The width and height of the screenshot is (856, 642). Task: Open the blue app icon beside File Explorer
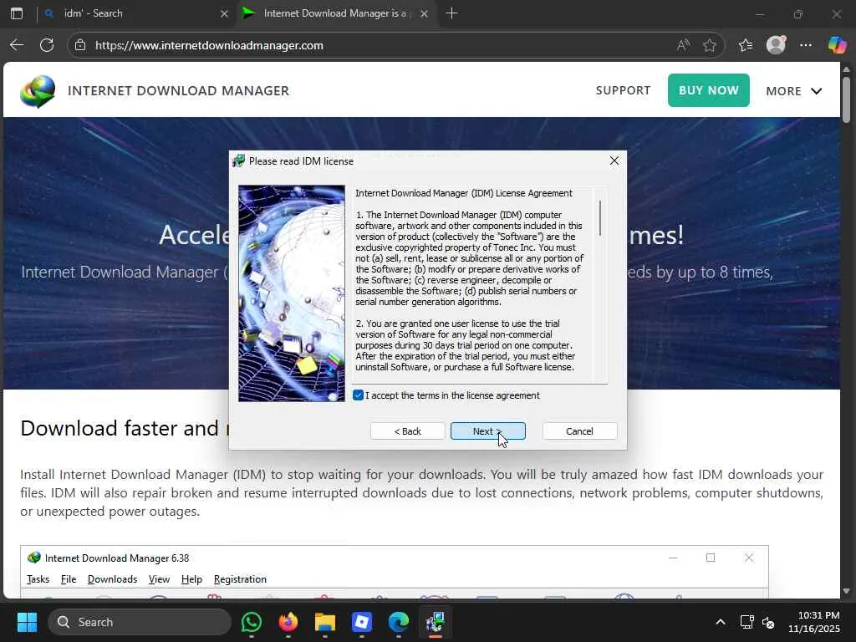click(x=361, y=622)
